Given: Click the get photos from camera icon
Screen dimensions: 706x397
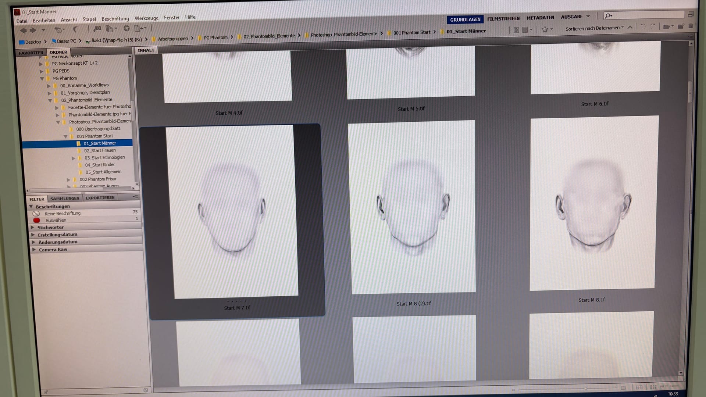Looking at the screenshot, I should 97,29.
